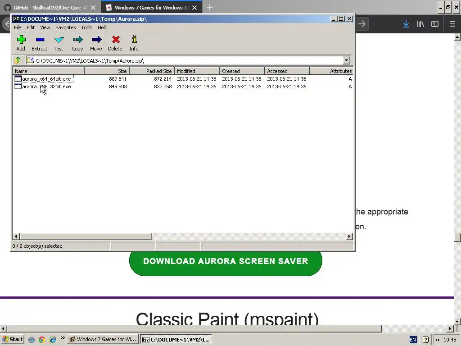
Task: Click the '0 / 2 object(s) selected' status
Action: 37,246
